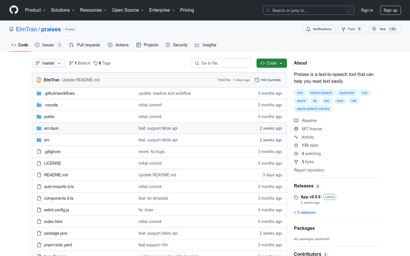Open the Pricing link
Screen dimensions: 410x256
tap(187, 10)
